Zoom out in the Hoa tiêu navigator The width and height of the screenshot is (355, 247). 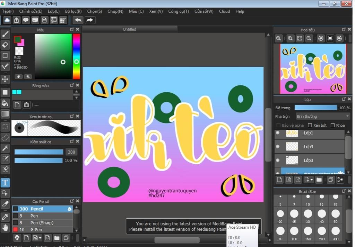click(x=309, y=38)
